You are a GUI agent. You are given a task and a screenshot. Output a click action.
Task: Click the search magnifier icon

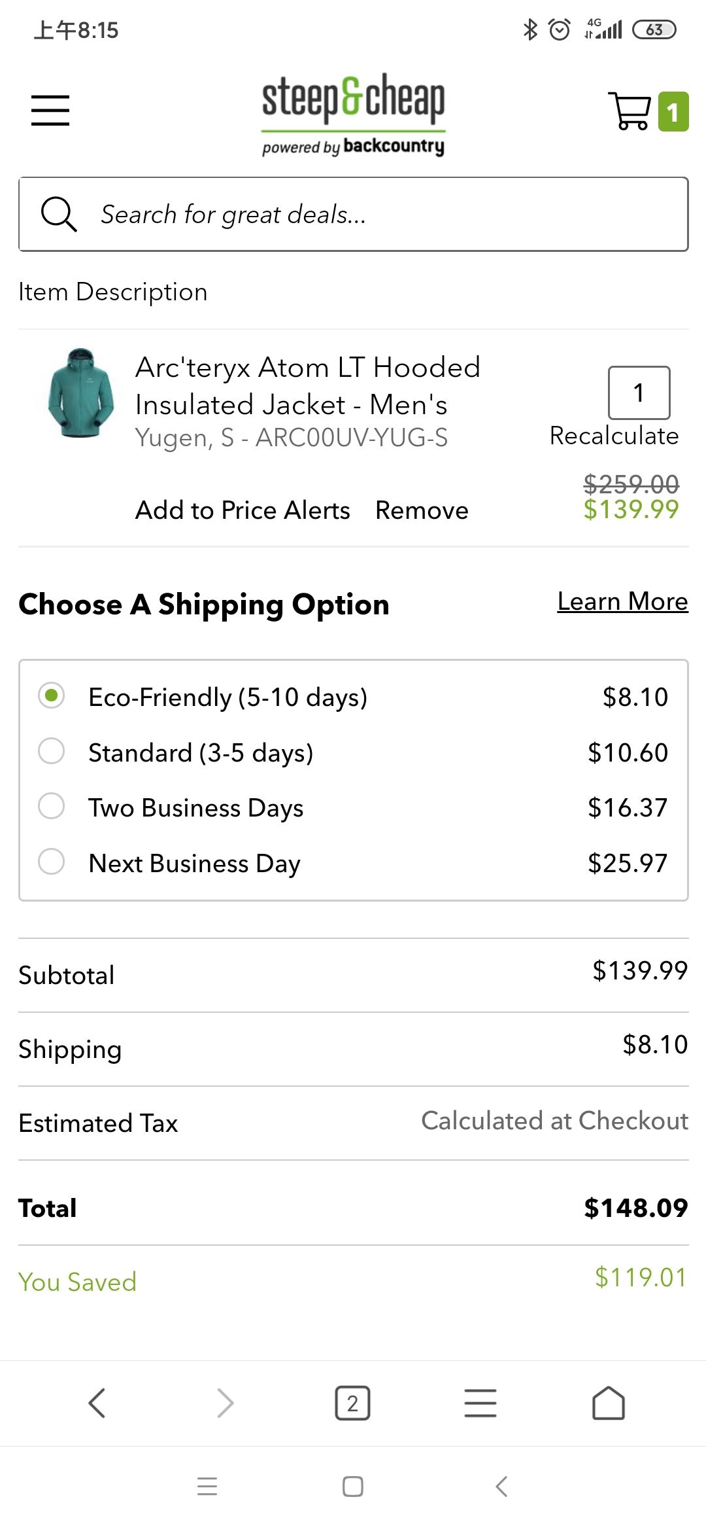[59, 214]
